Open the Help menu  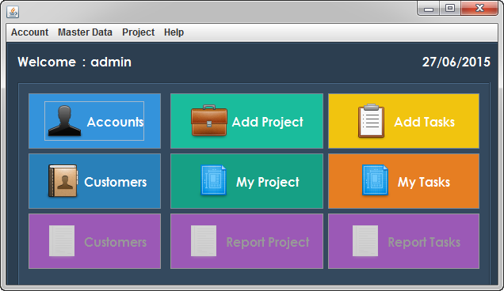pyautogui.click(x=174, y=32)
